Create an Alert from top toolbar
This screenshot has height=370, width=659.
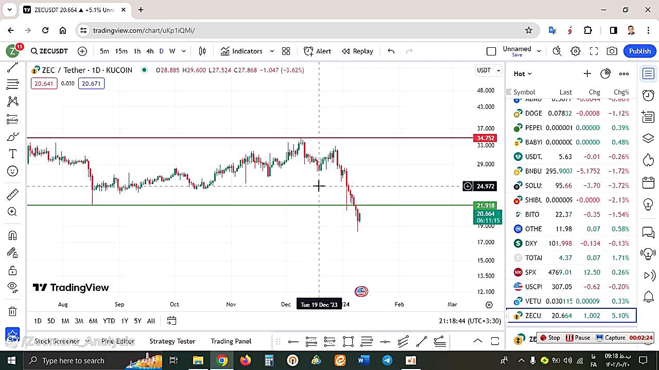pyautogui.click(x=318, y=51)
